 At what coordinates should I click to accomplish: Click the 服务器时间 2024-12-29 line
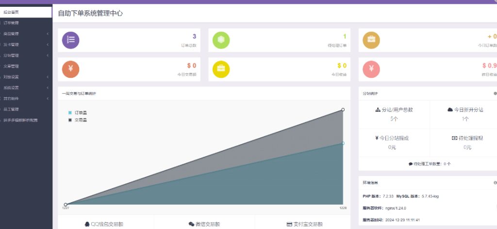click(x=391, y=220)
